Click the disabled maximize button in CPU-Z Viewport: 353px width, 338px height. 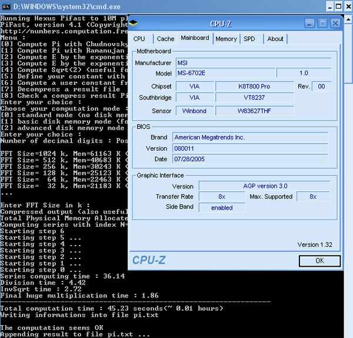click(322, 24)
